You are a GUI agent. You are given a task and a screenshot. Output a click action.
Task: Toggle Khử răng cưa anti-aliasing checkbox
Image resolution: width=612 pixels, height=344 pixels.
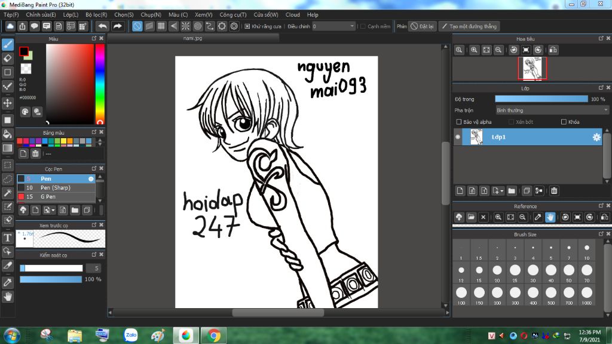pyautogui.click(x=247, y=26)
